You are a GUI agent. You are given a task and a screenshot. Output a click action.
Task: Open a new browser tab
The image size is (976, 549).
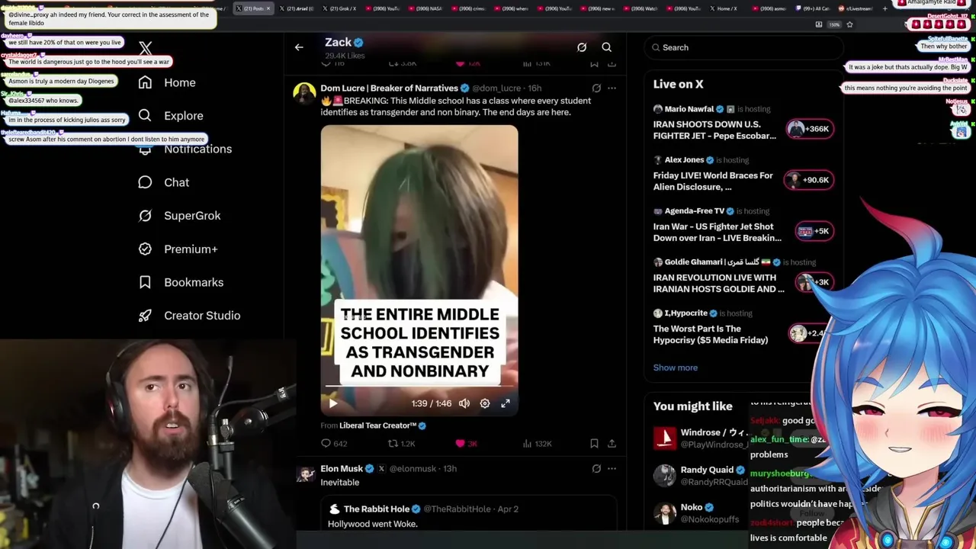tap(884, 8)
